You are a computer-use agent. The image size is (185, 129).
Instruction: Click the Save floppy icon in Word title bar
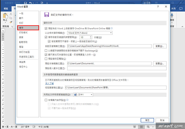[25, 3]
